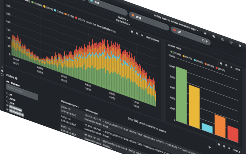
Task: Open hits panel gear settings
Action: (226, 65)
